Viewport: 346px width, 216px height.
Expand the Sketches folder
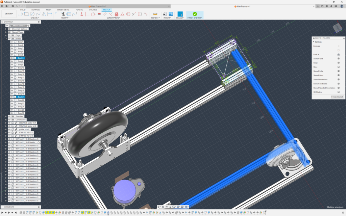tap(6, 116)
